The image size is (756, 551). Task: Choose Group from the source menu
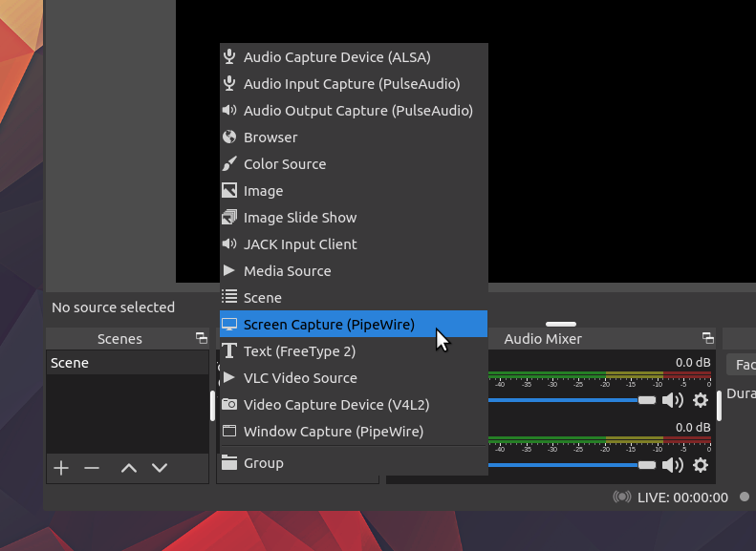coord(354,463)
